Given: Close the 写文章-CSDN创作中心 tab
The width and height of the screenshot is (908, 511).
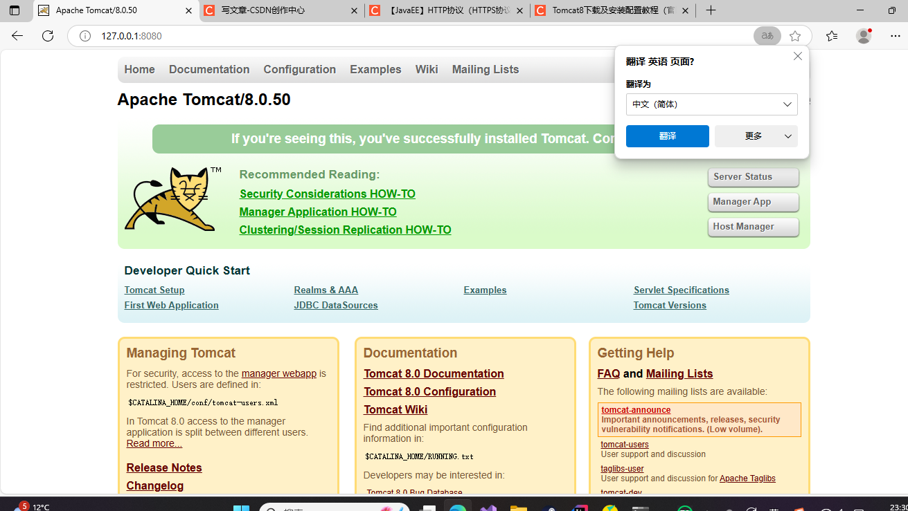Looking at the screenshot, I should pos(355,10).
